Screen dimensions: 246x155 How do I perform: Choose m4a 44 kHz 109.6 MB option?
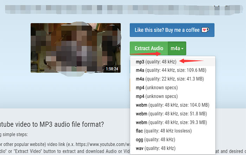pos(173,70)
